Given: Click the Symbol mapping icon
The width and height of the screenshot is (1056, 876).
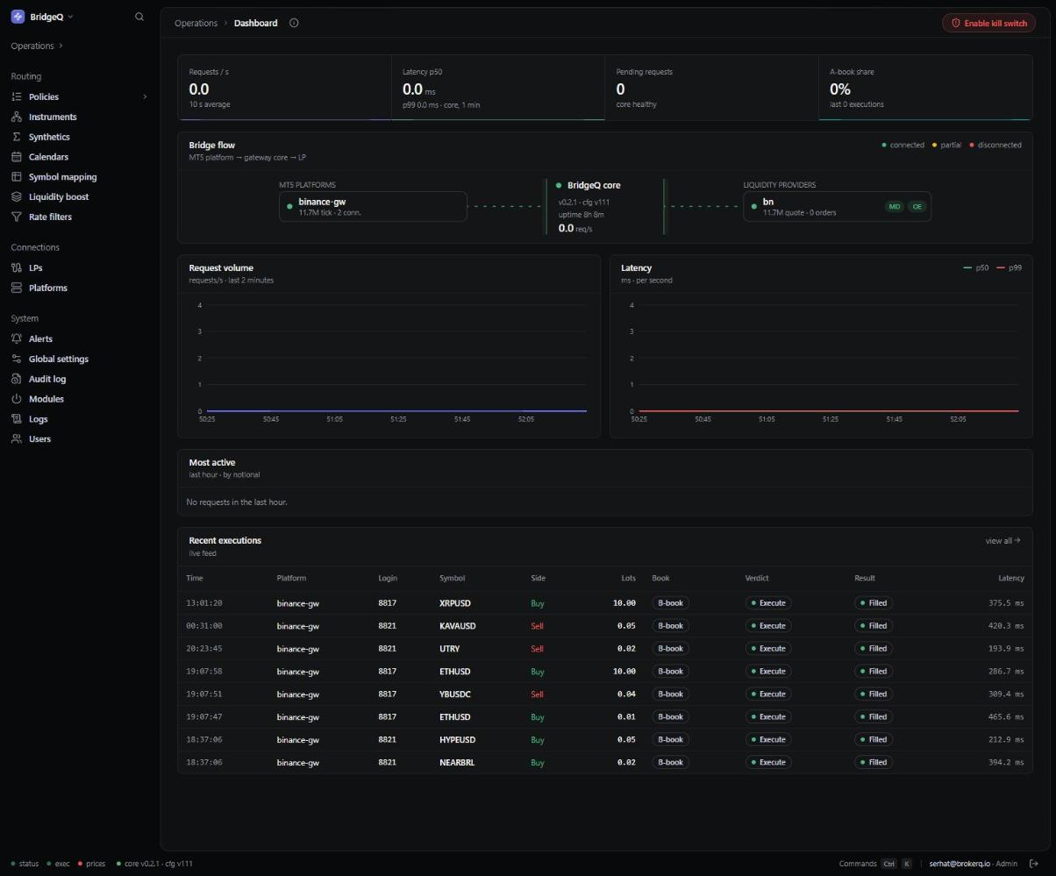Looking at the screenshot, I should [x=17, y=177].
